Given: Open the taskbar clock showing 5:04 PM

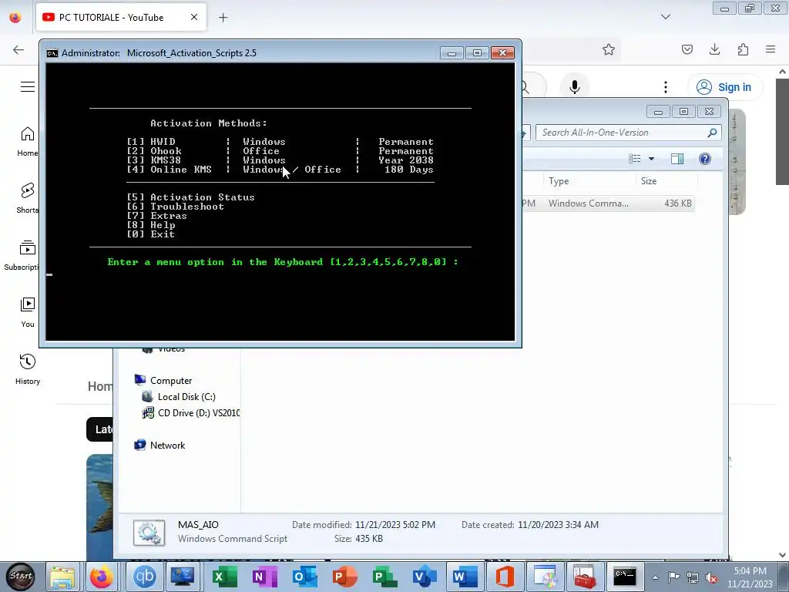Looking at the screenshot, I should coord(750,577).
